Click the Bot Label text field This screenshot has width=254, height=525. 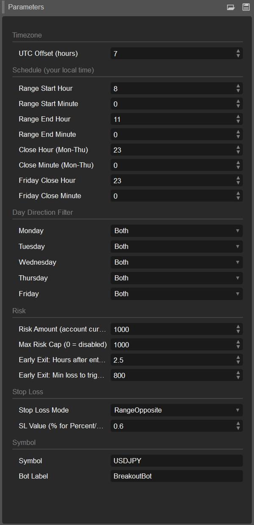[x=176, y=476]
